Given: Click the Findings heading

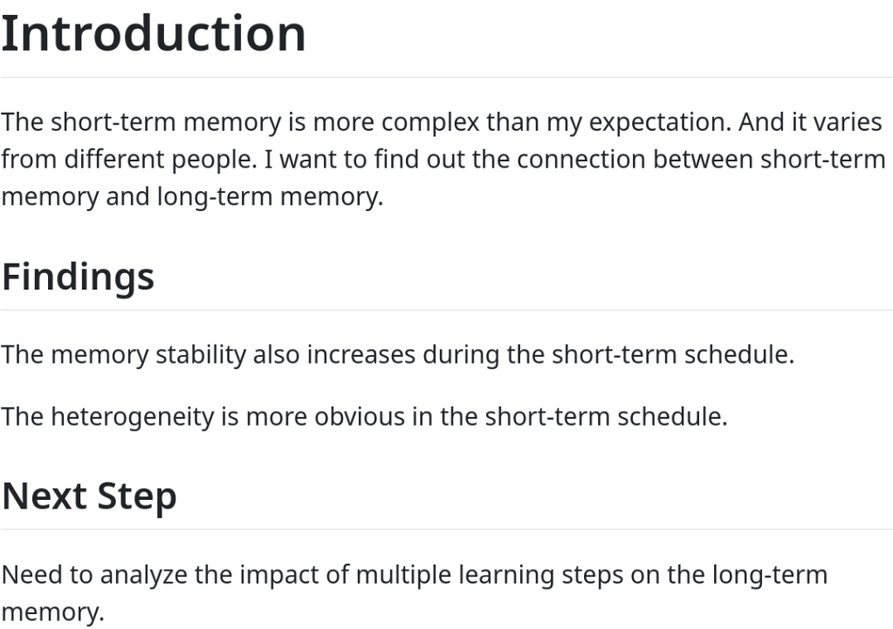Looking at the screenshot, I should 78,277.
